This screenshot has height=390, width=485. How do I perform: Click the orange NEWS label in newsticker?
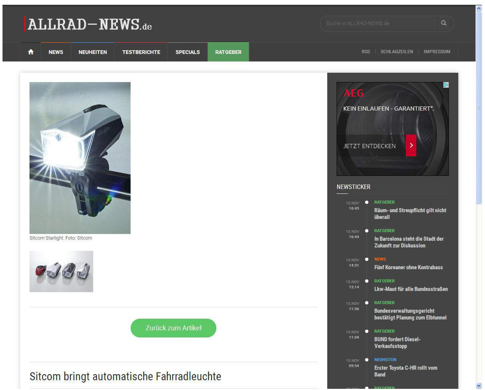380,259
